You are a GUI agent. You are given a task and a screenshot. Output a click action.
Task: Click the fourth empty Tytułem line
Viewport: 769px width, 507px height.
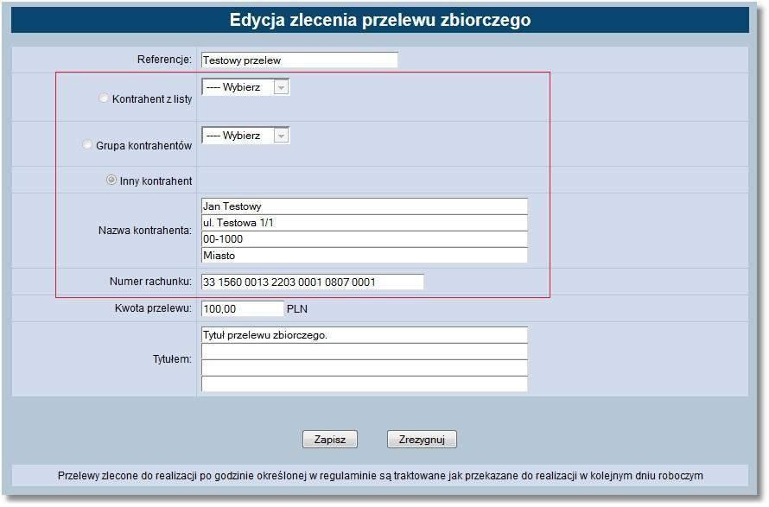pyautogui.click(x=365, y=384)
